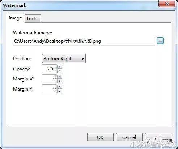
Task: Decrease Margin X with the down arrow
Action: click(x=60, y=81)
